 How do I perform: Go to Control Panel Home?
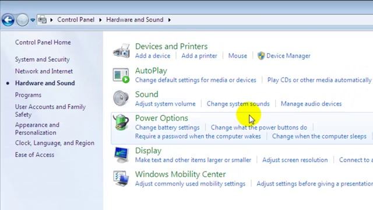pyautogui.click(x=43, y=43)
